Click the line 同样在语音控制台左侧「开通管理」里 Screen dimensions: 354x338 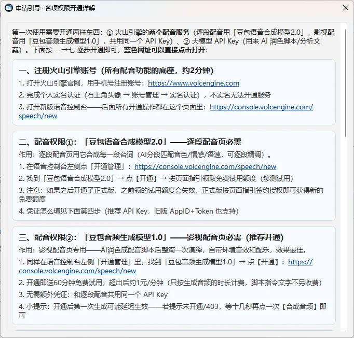166,266
